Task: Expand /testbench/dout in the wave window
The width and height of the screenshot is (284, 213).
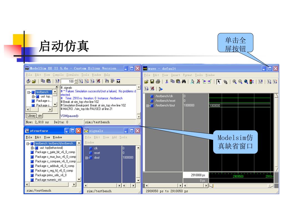Action: (148, 106)
